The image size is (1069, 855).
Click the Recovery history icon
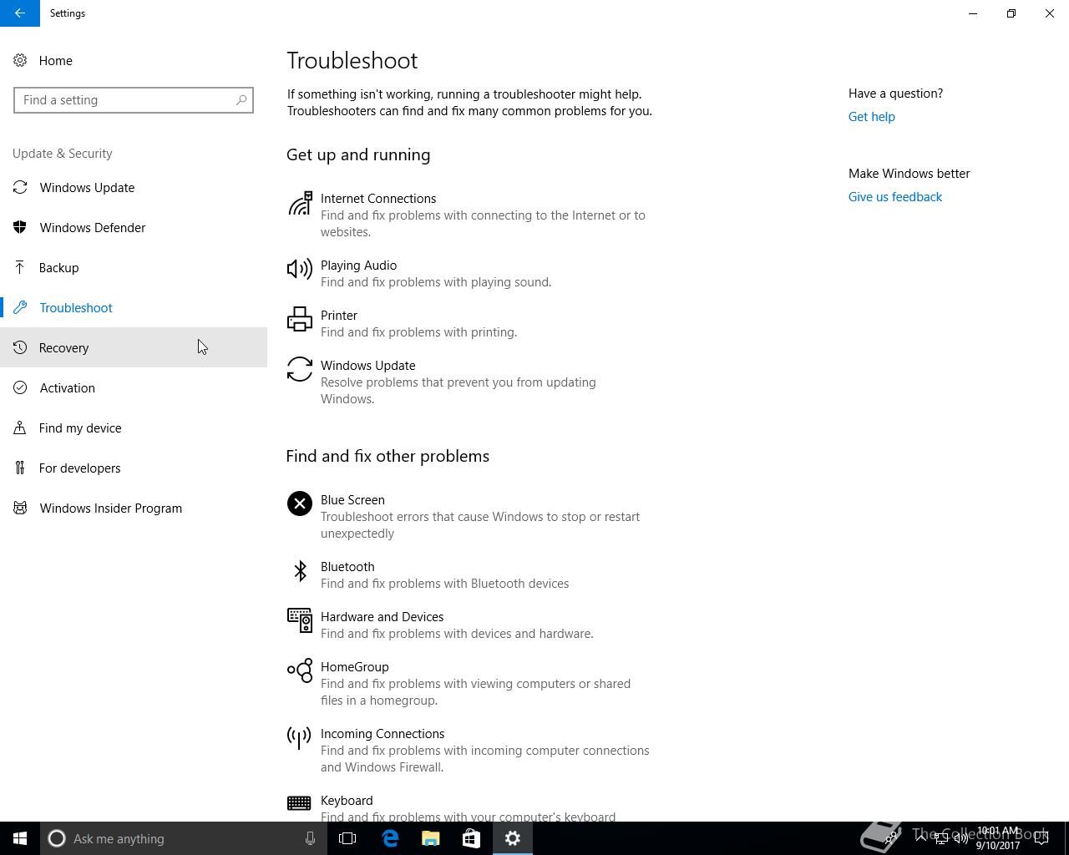(20, 348)
